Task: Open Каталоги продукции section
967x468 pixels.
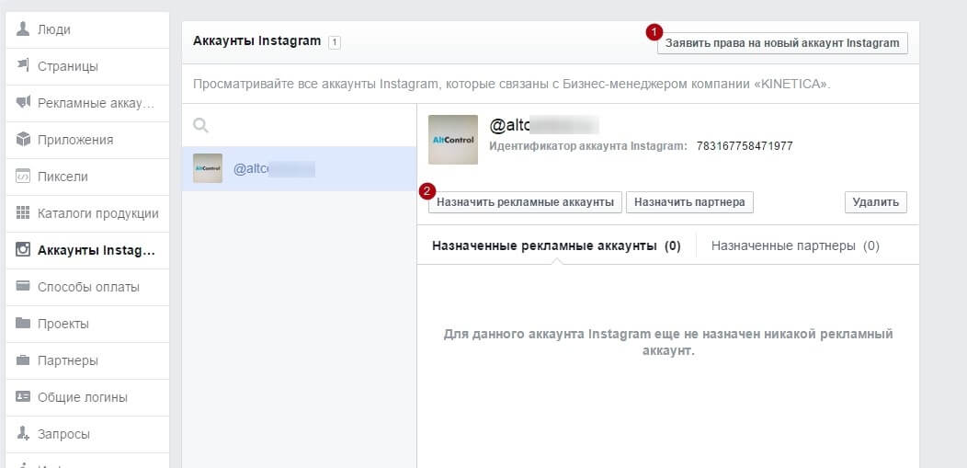Action: point(87,213)
